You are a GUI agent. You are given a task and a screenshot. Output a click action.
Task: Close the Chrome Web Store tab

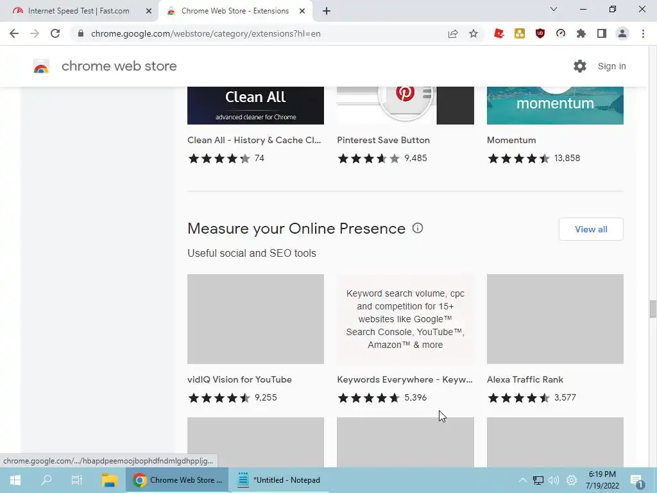tap(302, 11)
